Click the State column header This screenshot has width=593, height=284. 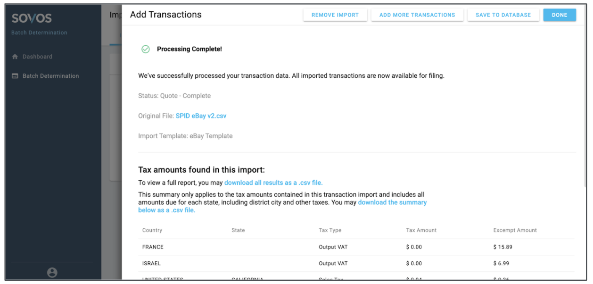[238, 230]
